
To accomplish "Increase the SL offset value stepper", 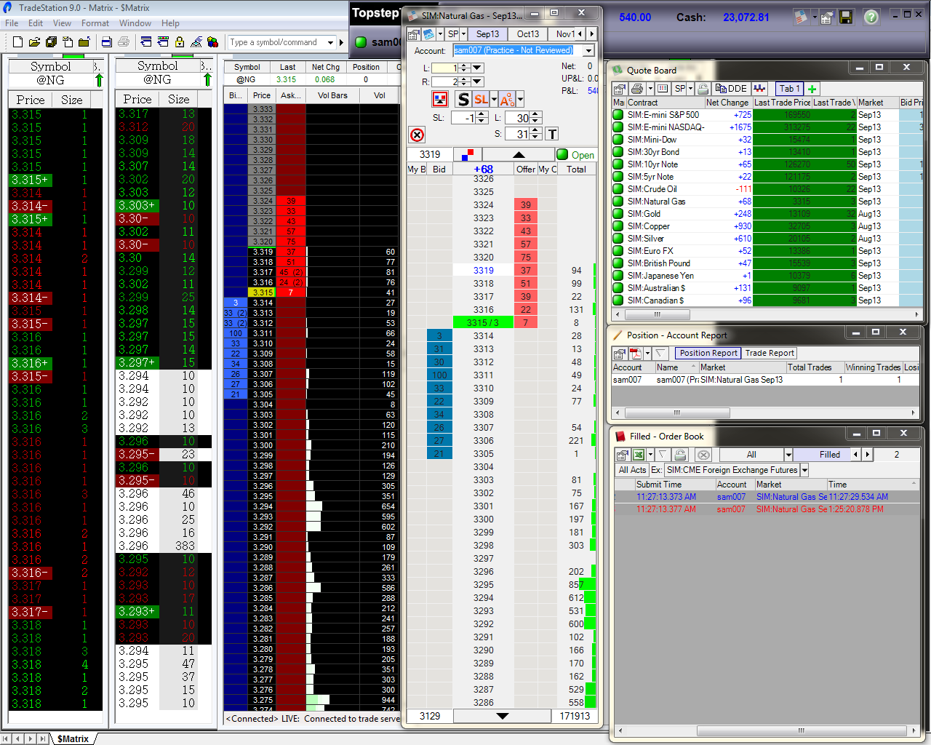I will point(482,114).
